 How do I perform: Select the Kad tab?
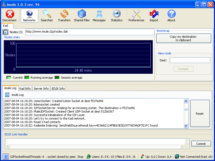(7, 26)
